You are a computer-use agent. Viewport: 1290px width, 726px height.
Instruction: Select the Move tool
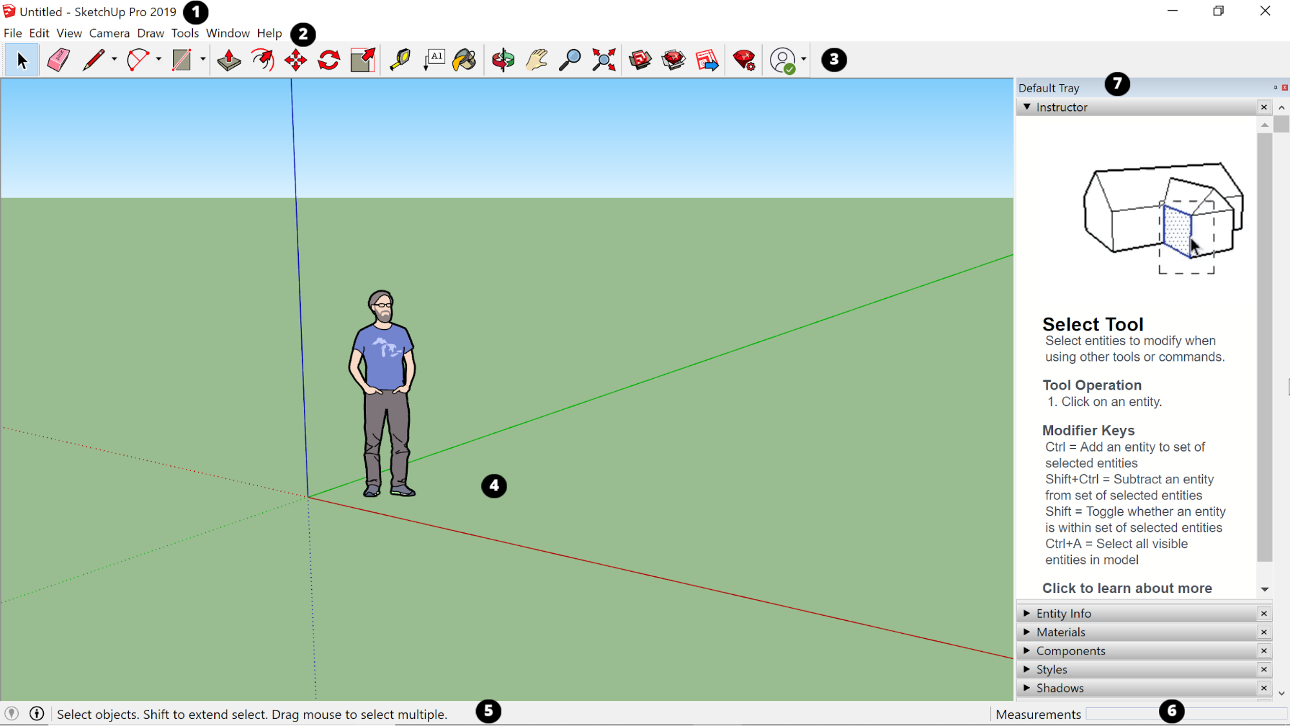point(295,59)
